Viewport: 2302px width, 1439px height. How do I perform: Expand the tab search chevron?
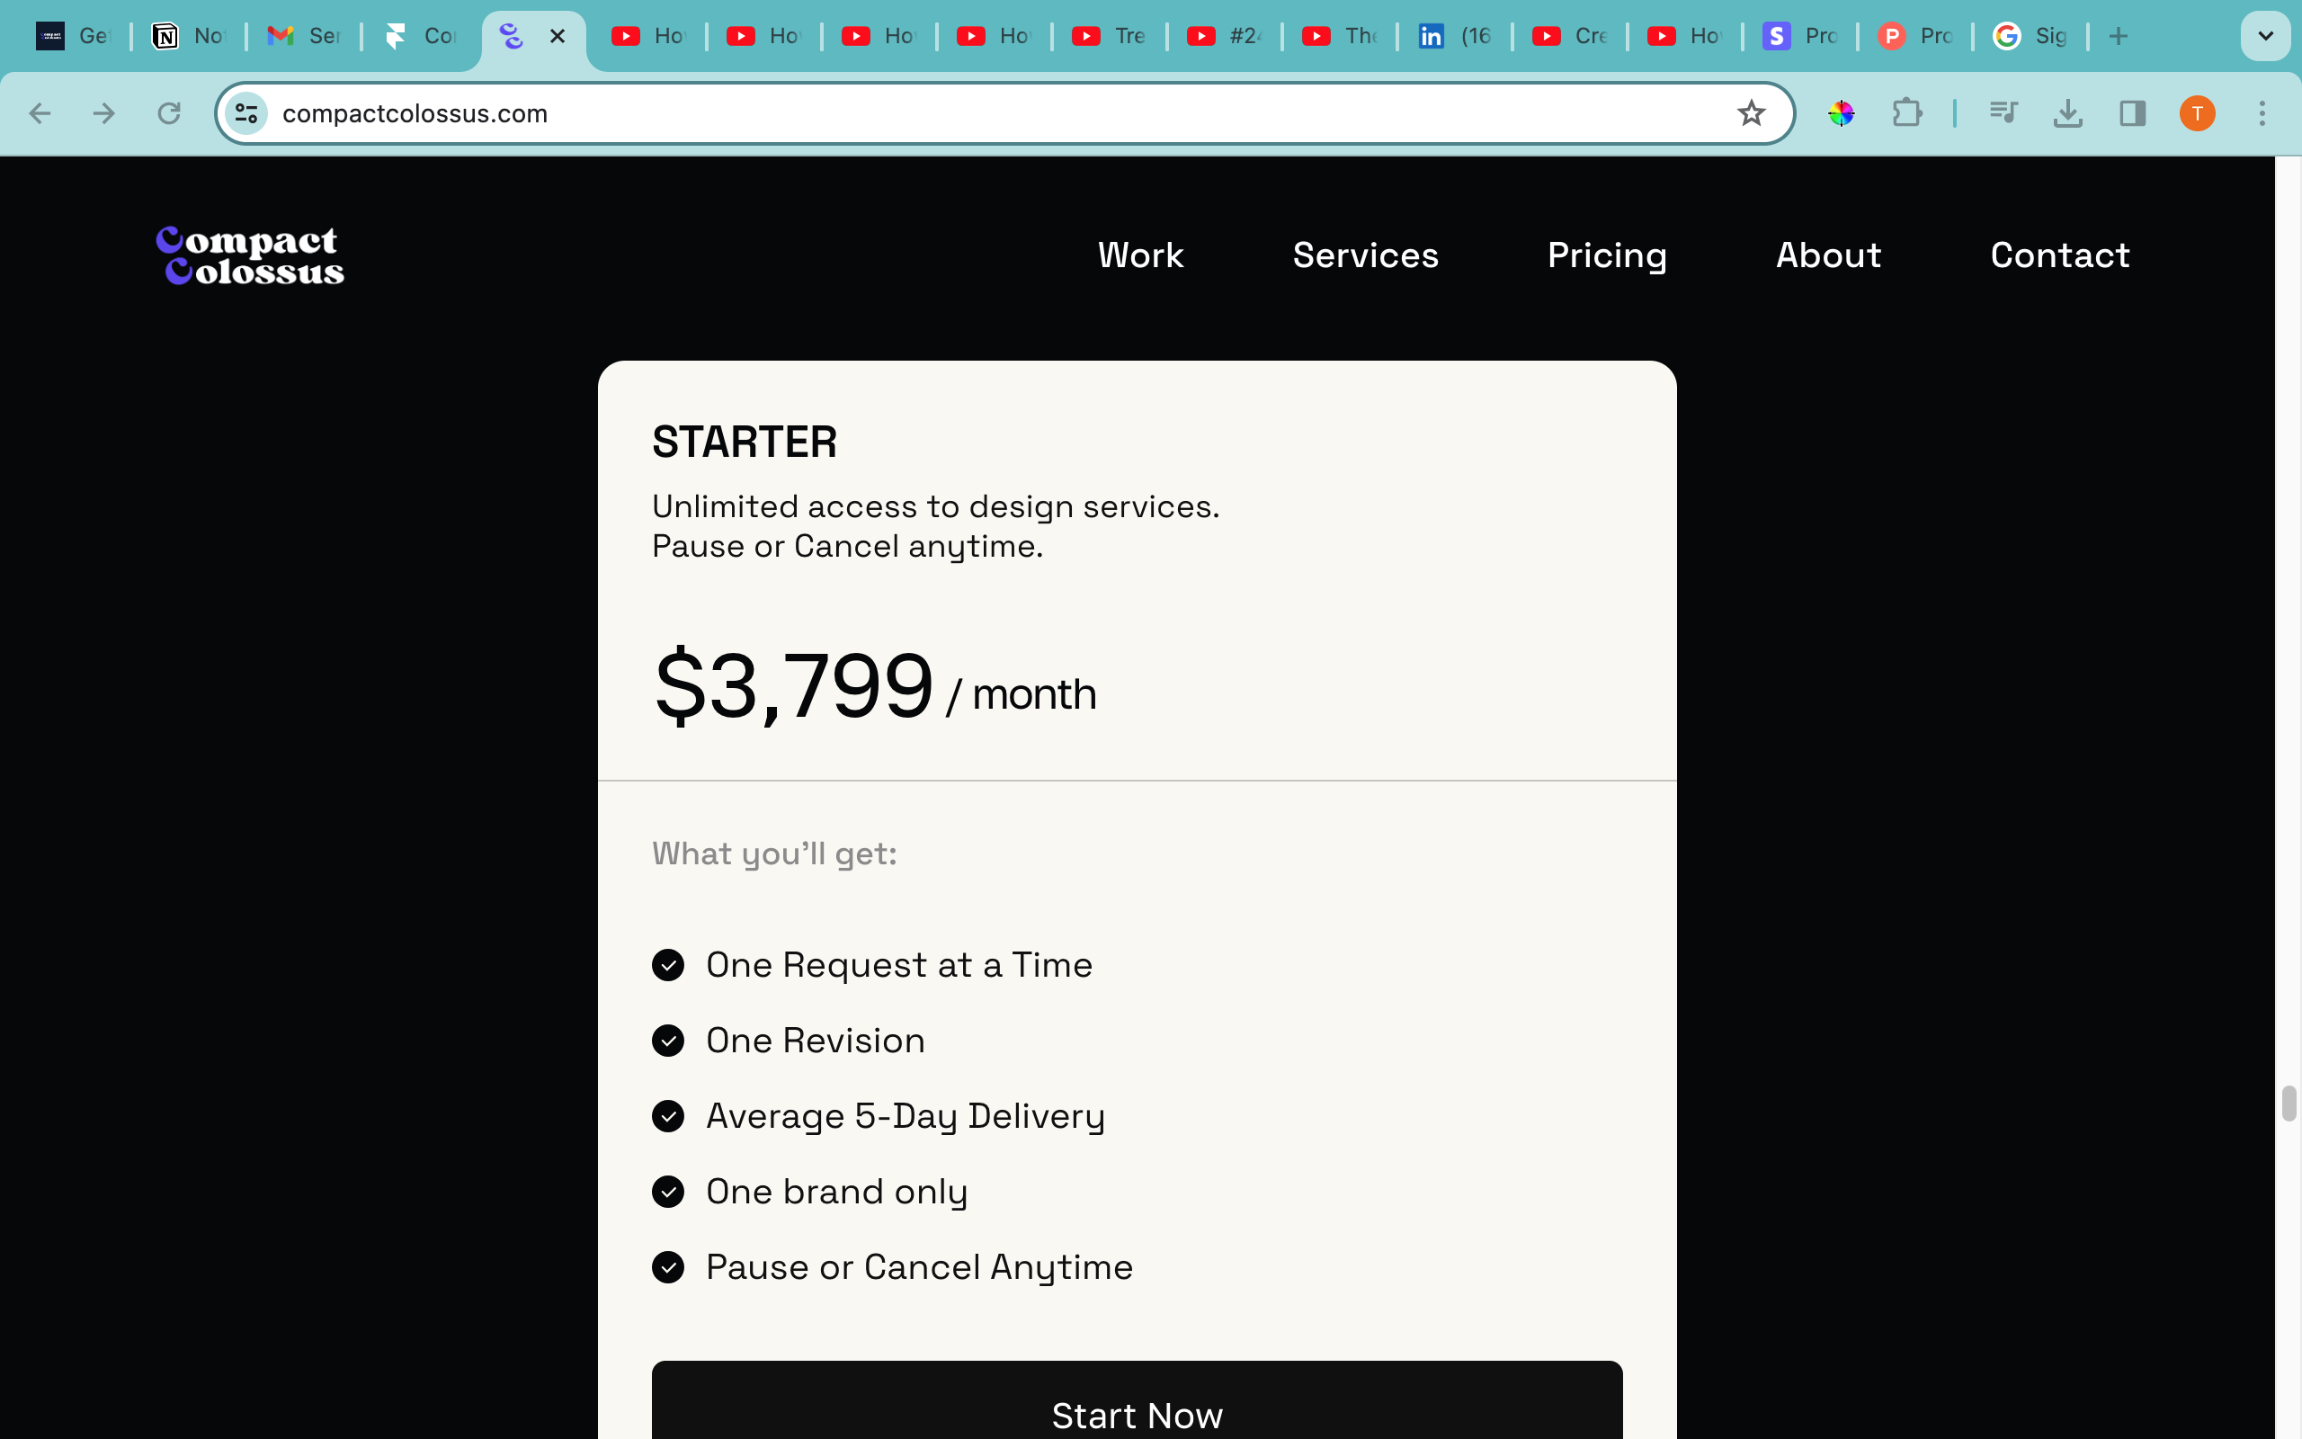[2266, 36]
